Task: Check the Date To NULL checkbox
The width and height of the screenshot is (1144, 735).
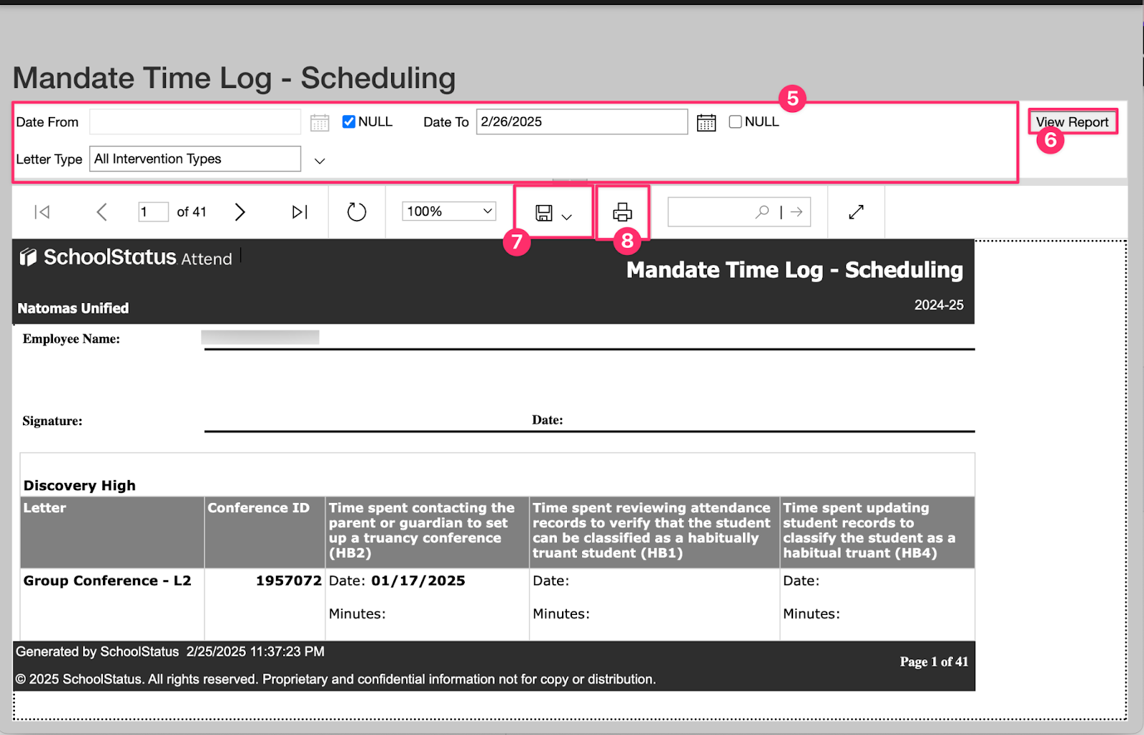Action: (x=735, y=121)
